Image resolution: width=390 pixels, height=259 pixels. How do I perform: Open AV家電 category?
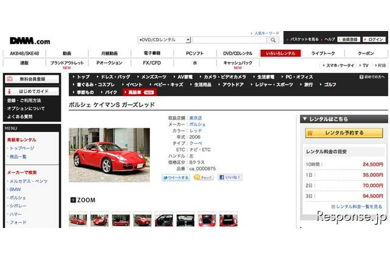pyautogui.click(x=185, y=77)
